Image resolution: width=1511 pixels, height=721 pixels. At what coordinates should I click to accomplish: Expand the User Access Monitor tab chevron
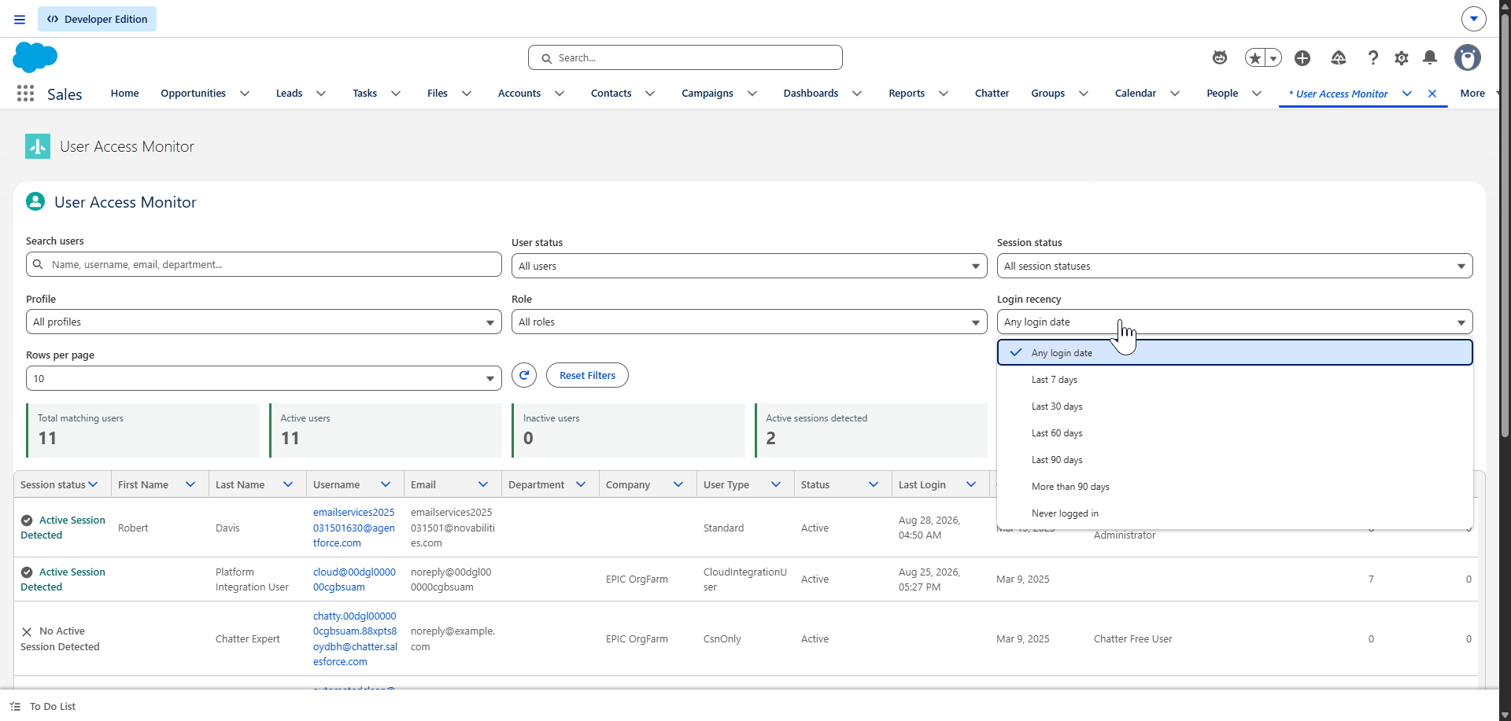click(1407, 94)
